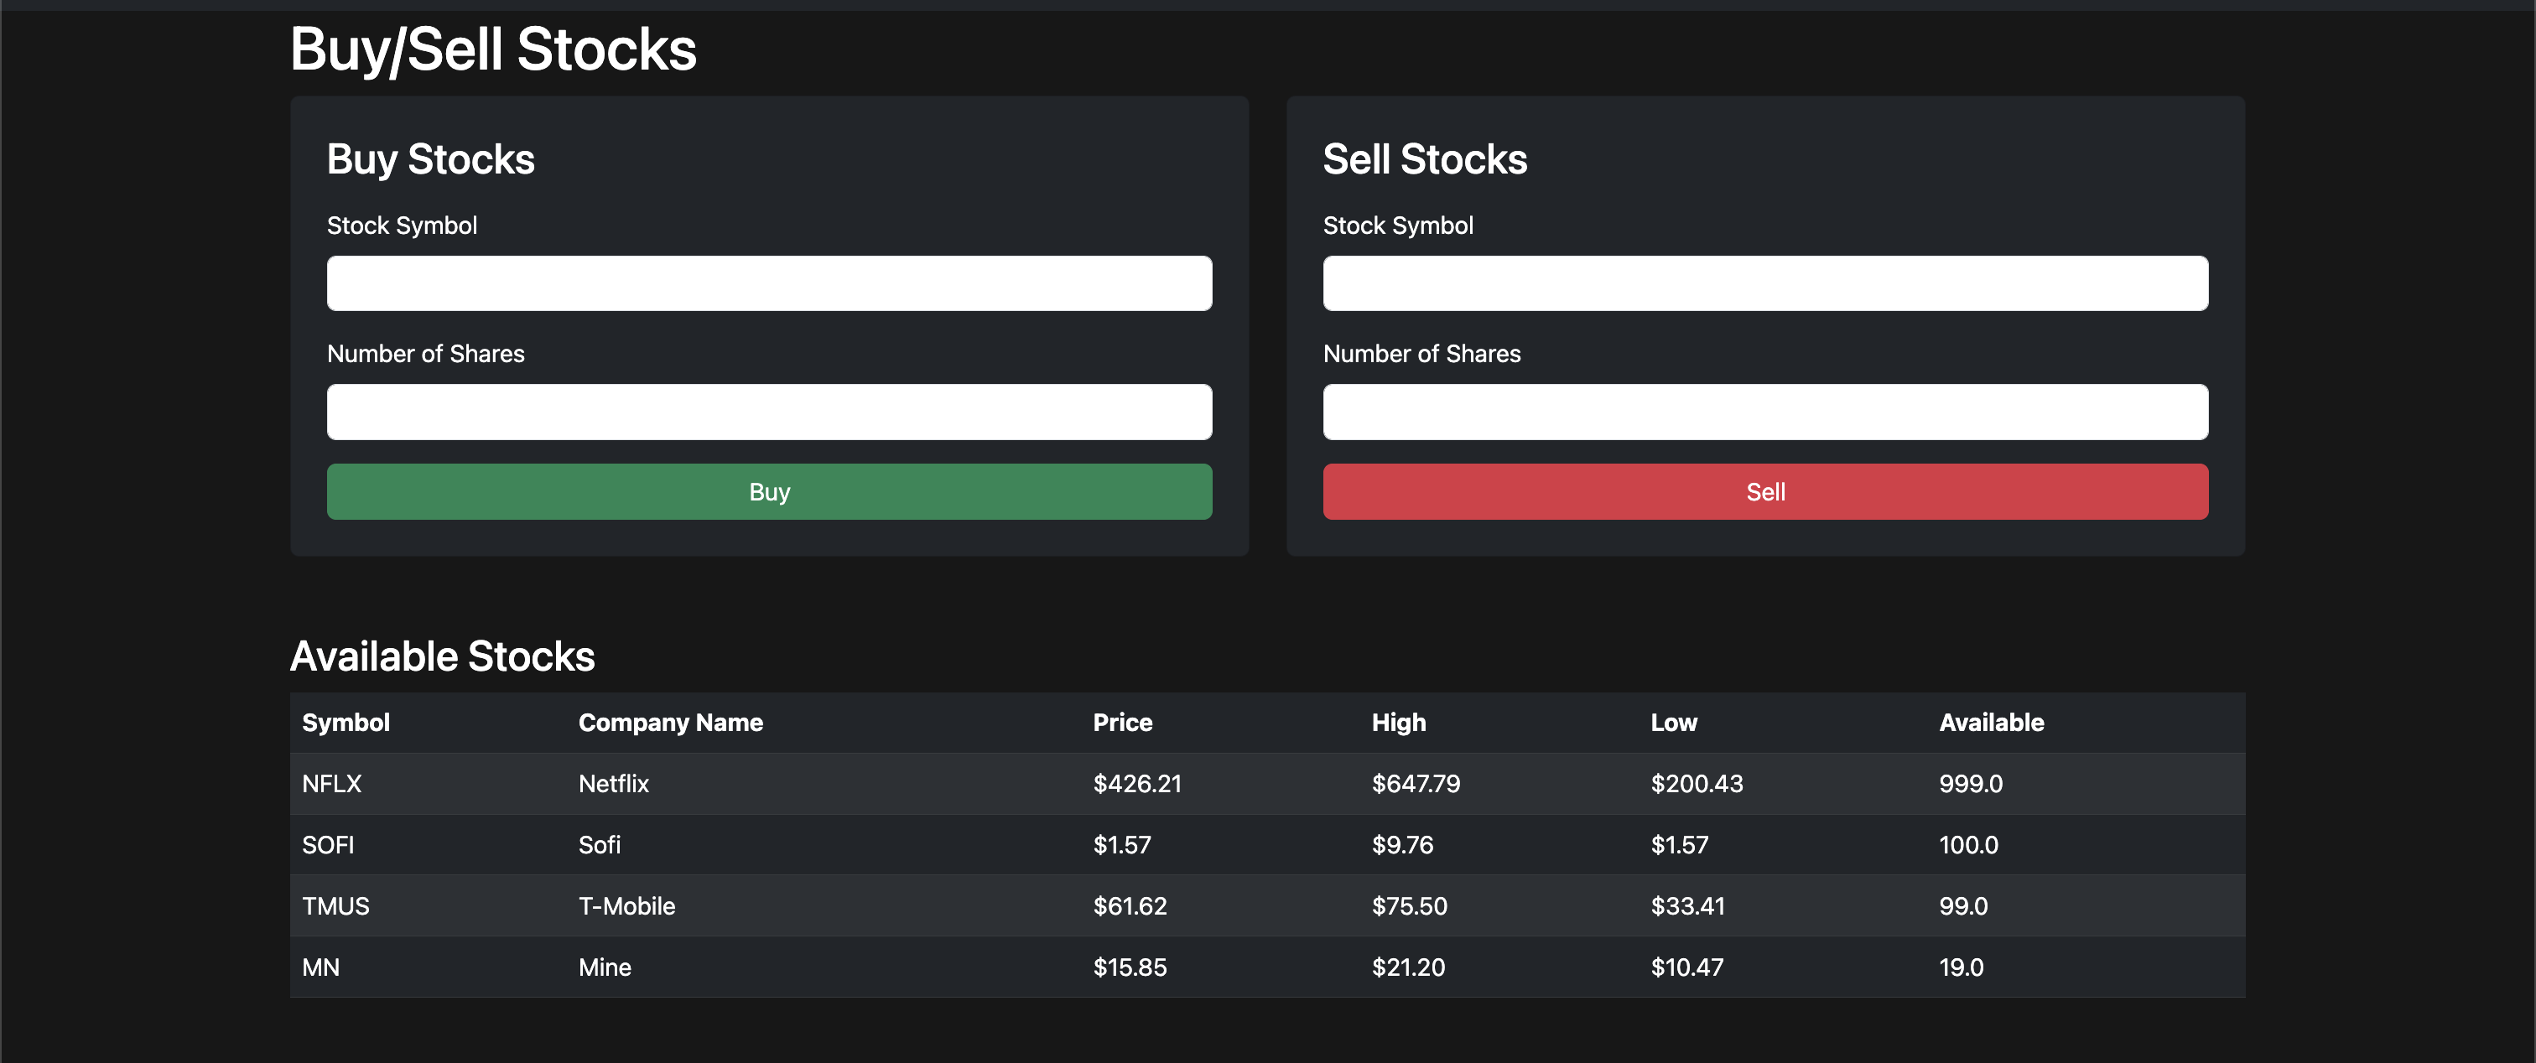Click the Buy/Sell Stocks page title

point(492,47)
